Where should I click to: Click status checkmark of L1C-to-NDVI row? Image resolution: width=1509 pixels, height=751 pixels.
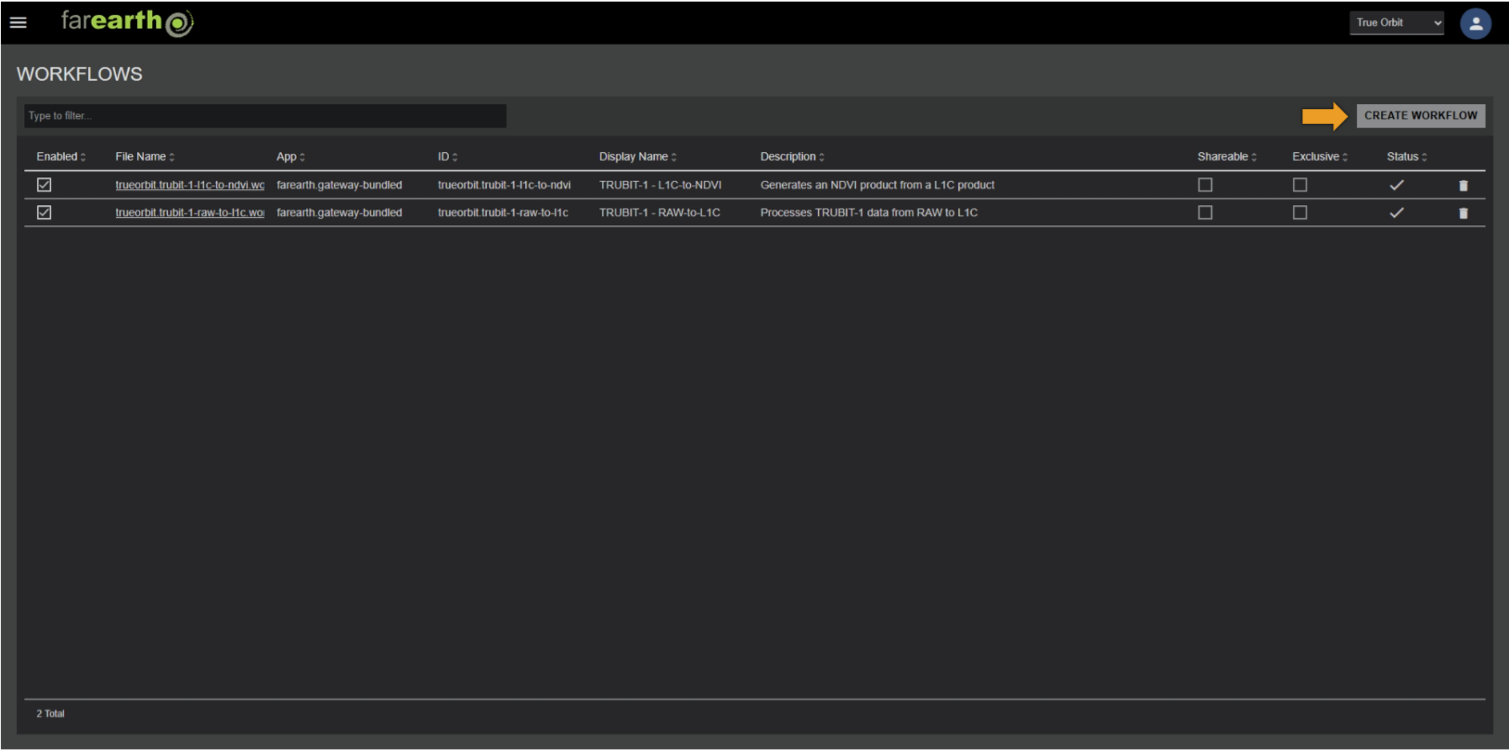click(1396, 185)
